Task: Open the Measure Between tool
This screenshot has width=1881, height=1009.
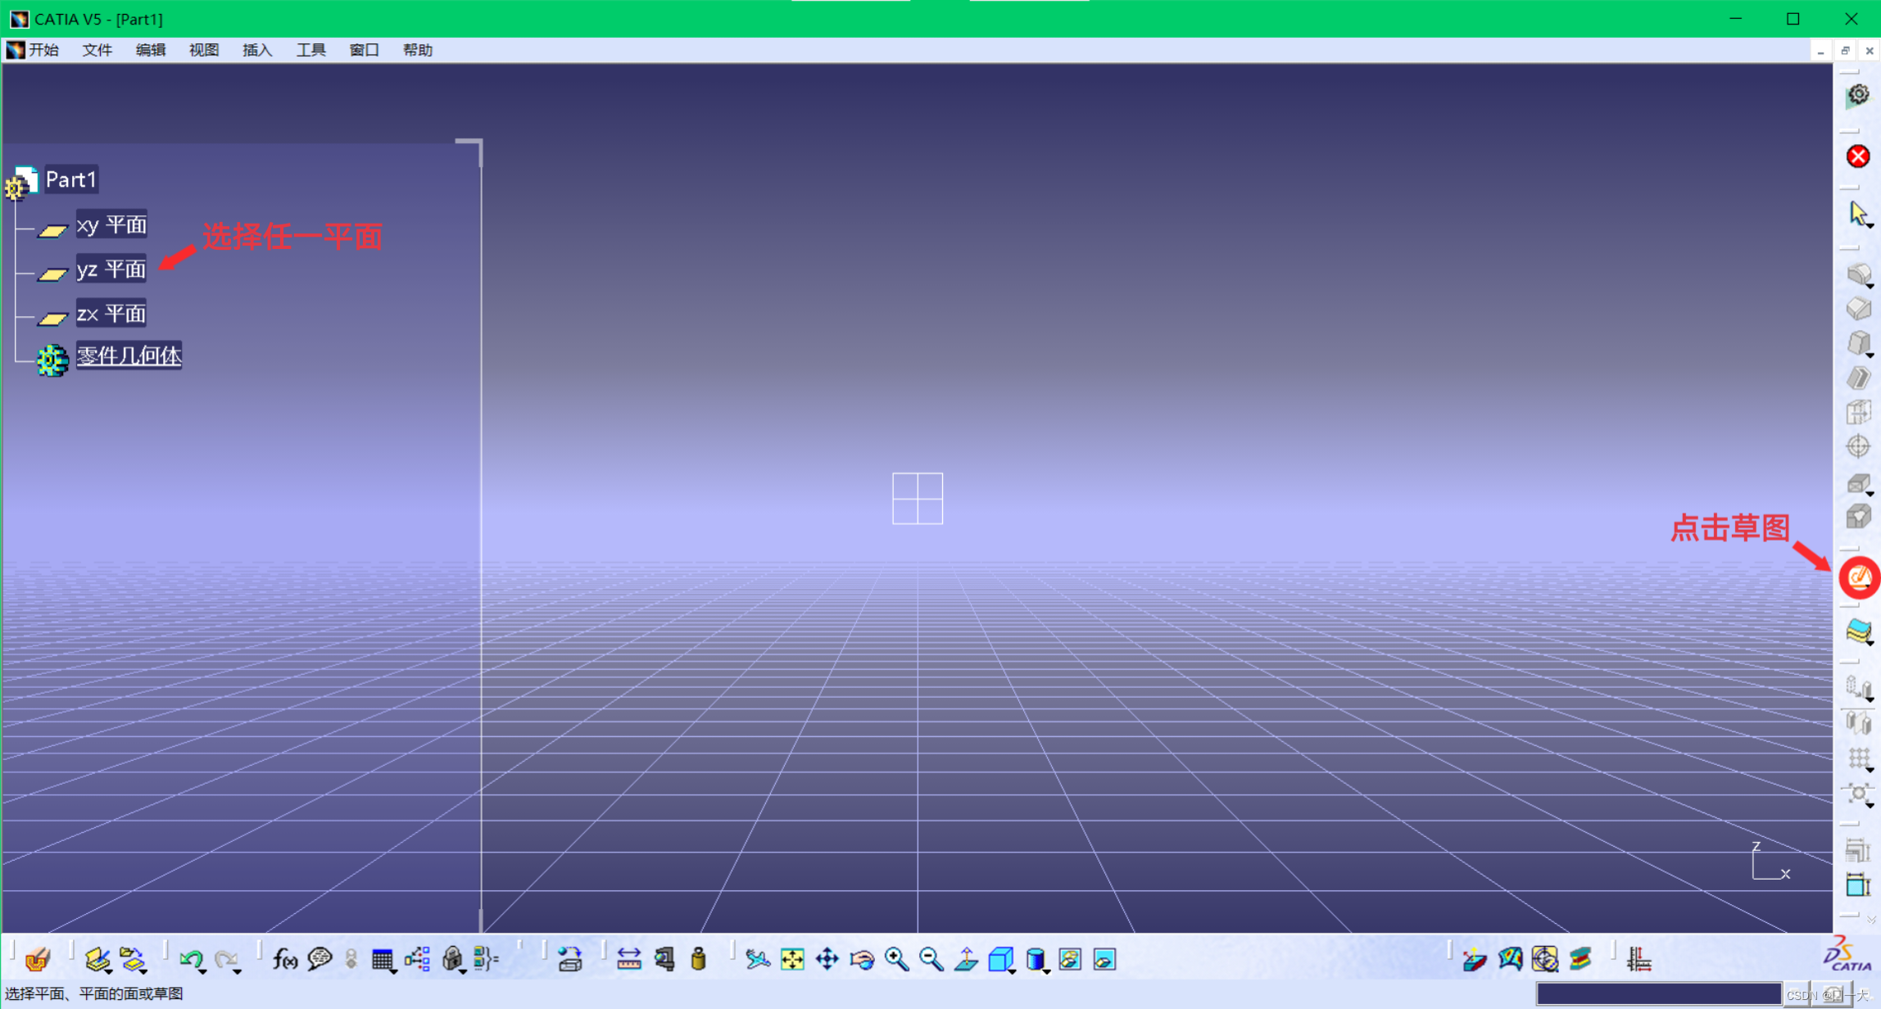Action: [628, 959]
